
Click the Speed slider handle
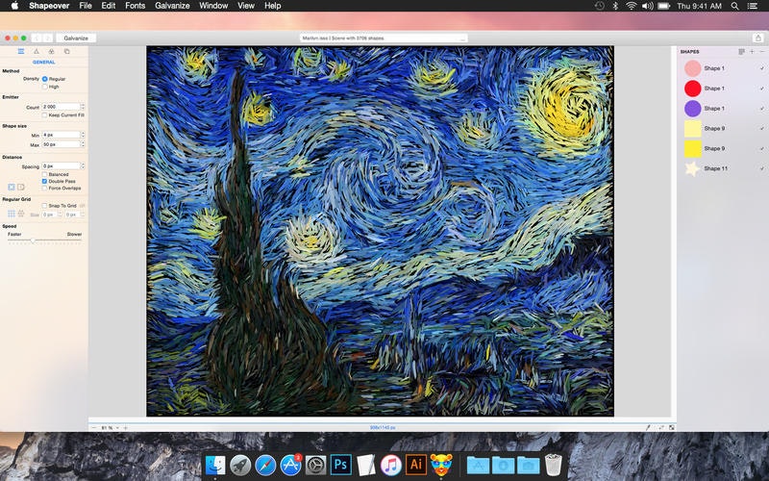tap(33, 240)
